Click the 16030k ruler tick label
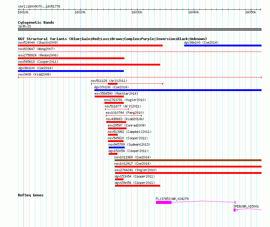 (x=137, y=12)
